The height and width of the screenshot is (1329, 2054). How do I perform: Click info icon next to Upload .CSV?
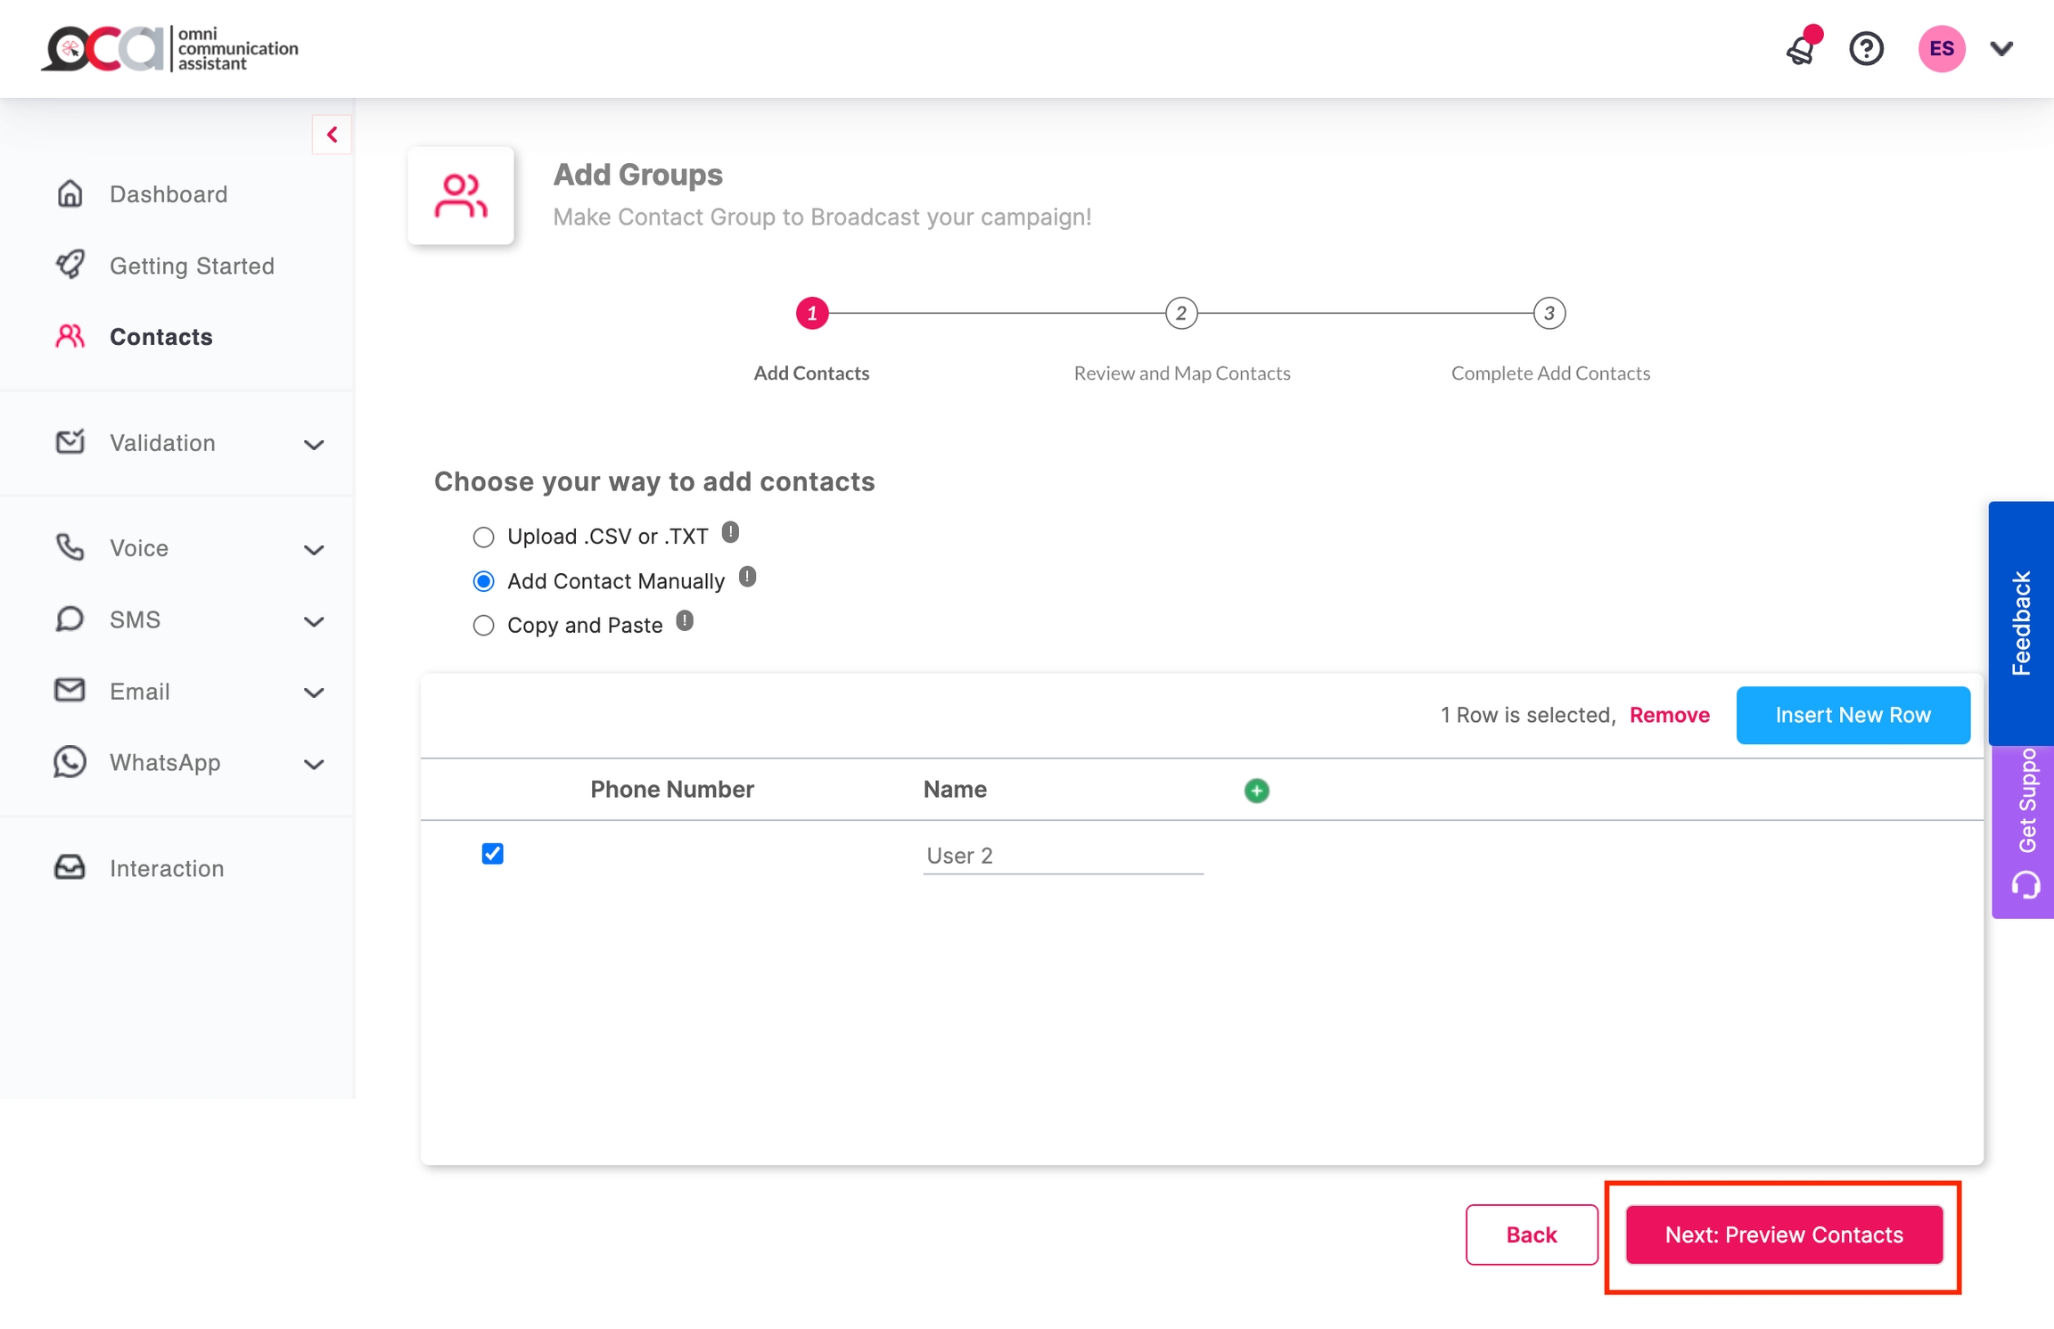pyautogui.click(x=730, y=533)
